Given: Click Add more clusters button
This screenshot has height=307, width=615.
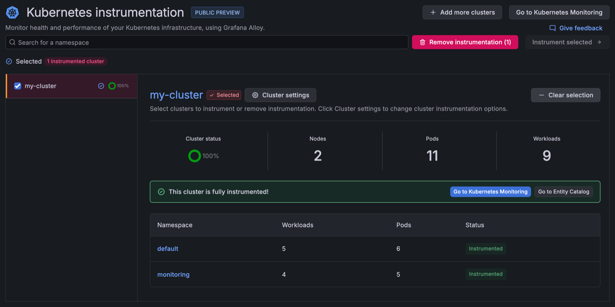Looking at the screenshot, I should pyautogui.click(x=462, y=12).
